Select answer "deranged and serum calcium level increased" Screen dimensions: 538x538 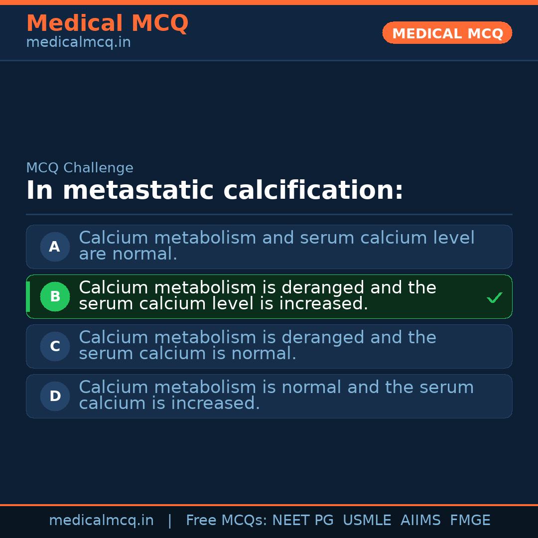point(258,296)
